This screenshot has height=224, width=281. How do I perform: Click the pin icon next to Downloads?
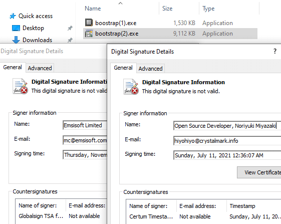(70, 40)
